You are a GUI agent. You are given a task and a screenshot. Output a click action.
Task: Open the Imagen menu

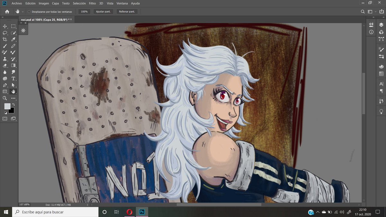click(44, 3)
